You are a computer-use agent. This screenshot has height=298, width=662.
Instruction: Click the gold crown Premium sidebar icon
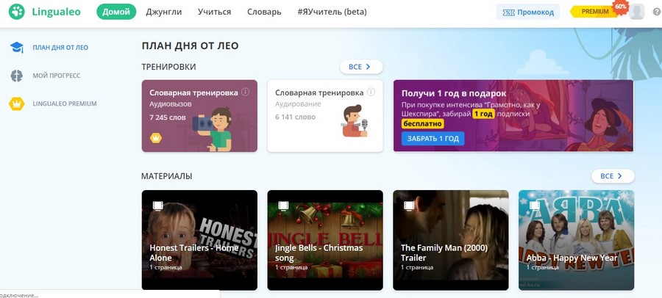(x=16, y=103)
